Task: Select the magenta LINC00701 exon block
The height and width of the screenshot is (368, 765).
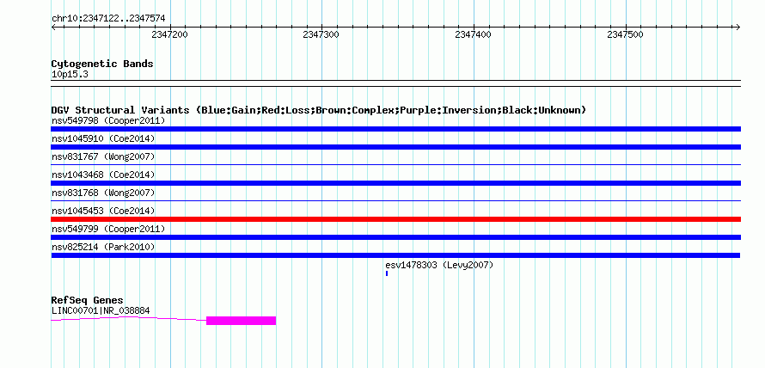Action: 241,321
